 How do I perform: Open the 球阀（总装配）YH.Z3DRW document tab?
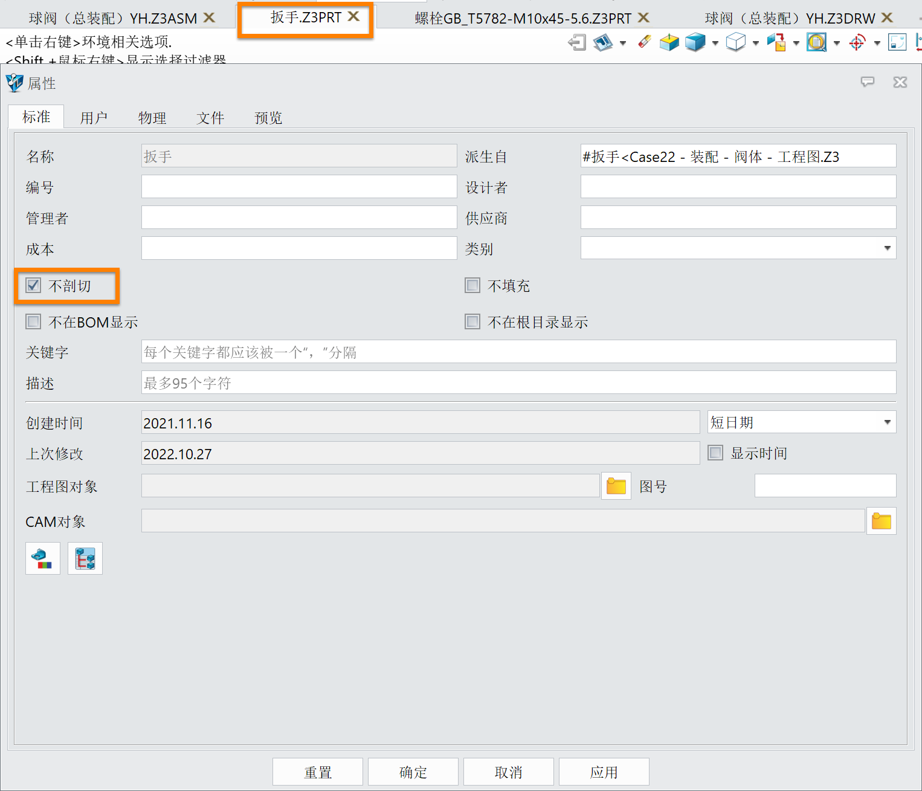790,18
